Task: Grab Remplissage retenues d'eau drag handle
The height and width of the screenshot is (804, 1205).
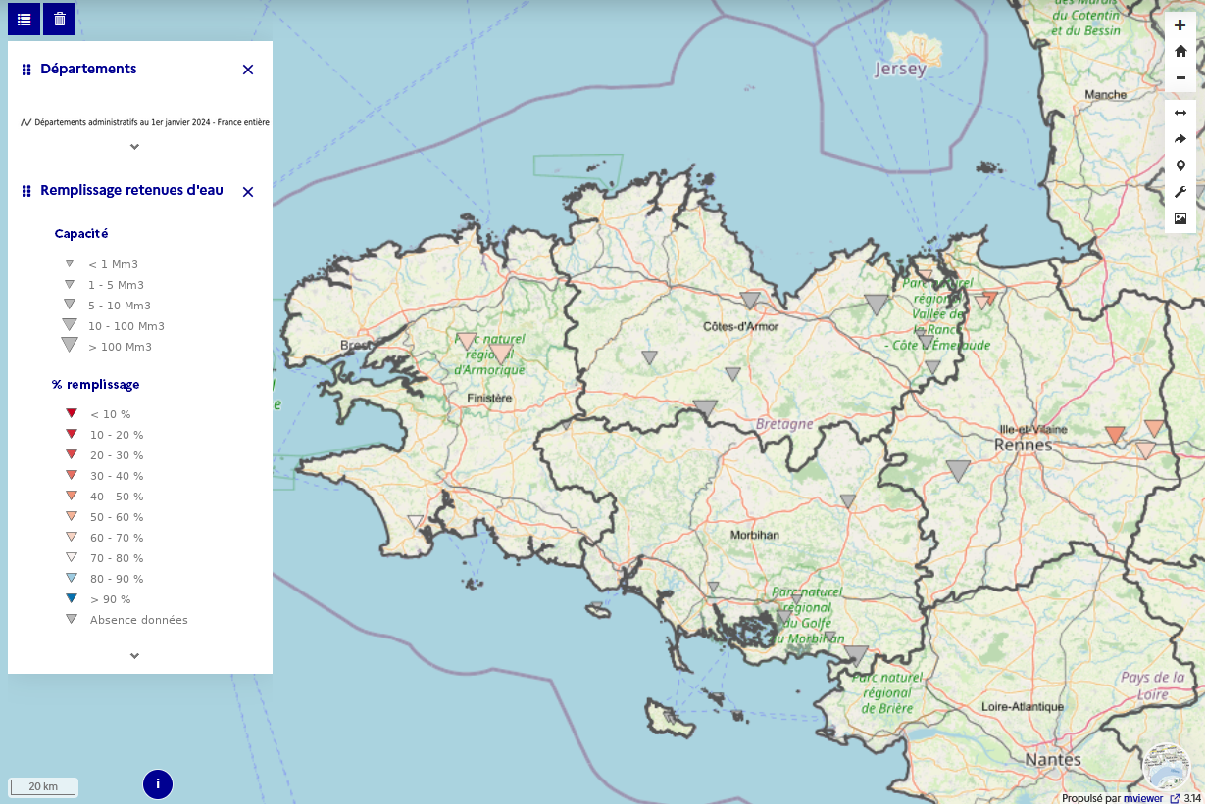Action: coord(26,191)
